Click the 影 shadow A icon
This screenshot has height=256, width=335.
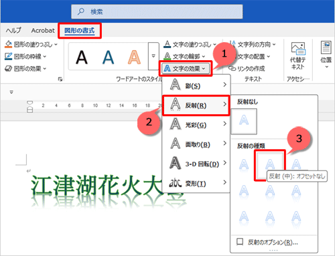(175, 85)
